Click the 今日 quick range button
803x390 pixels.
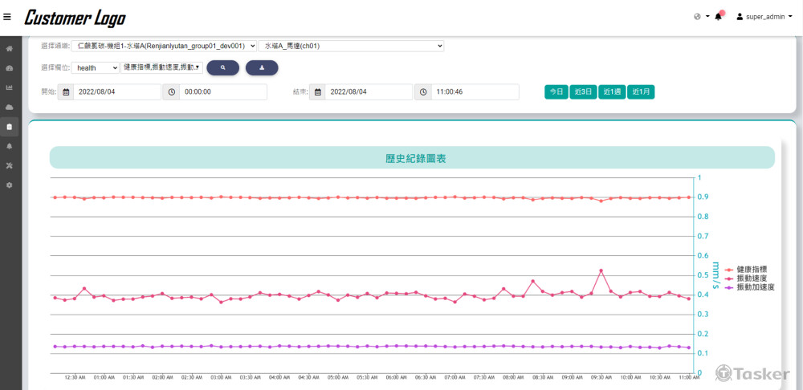click(x=556, y=91)
